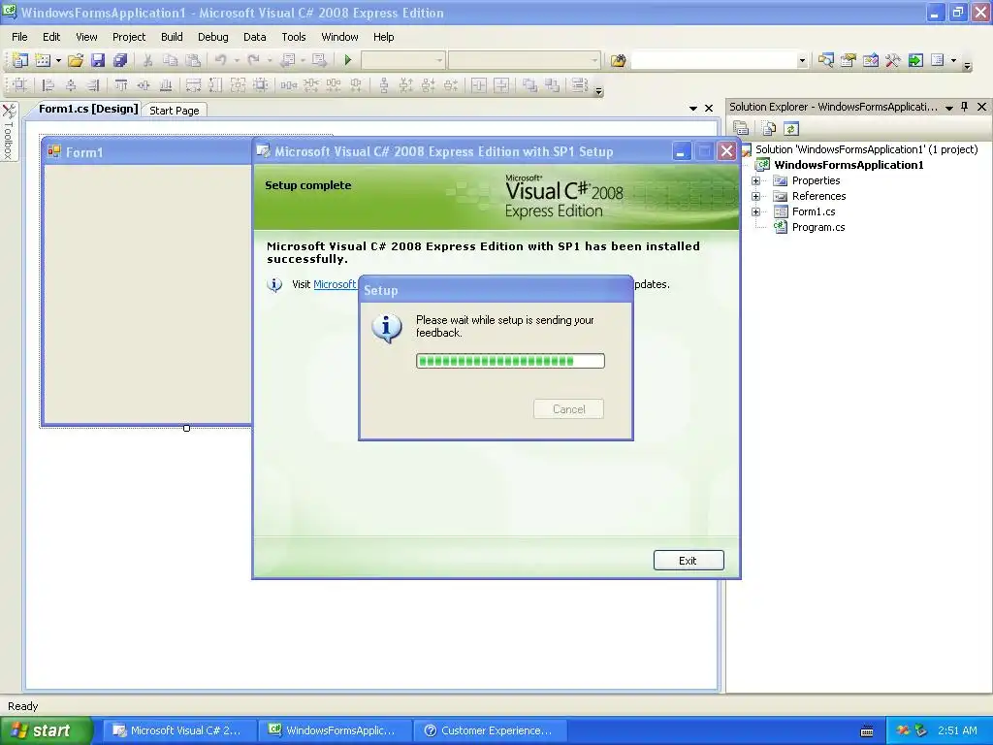
Task: Click the Windows start button
Action: pos(46,730)
